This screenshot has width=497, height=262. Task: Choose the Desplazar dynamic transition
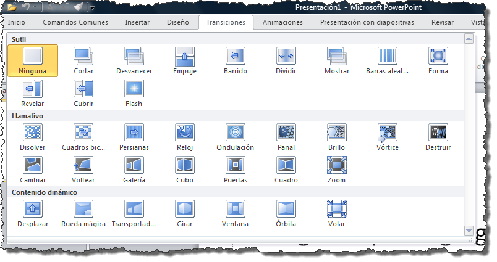coord(33,213)
